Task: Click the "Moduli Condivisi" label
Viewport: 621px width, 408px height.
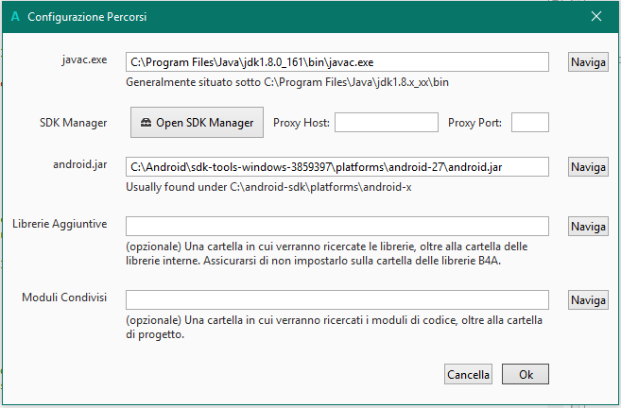Action: point(64,297)
